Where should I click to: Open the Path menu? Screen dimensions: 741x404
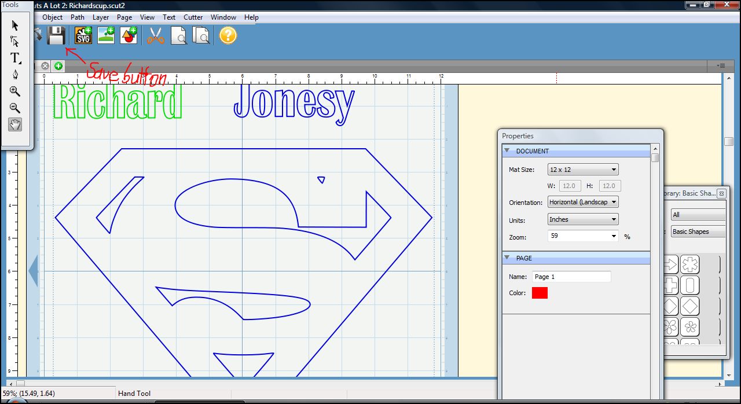pyautogui.click(x=78, y=17)
